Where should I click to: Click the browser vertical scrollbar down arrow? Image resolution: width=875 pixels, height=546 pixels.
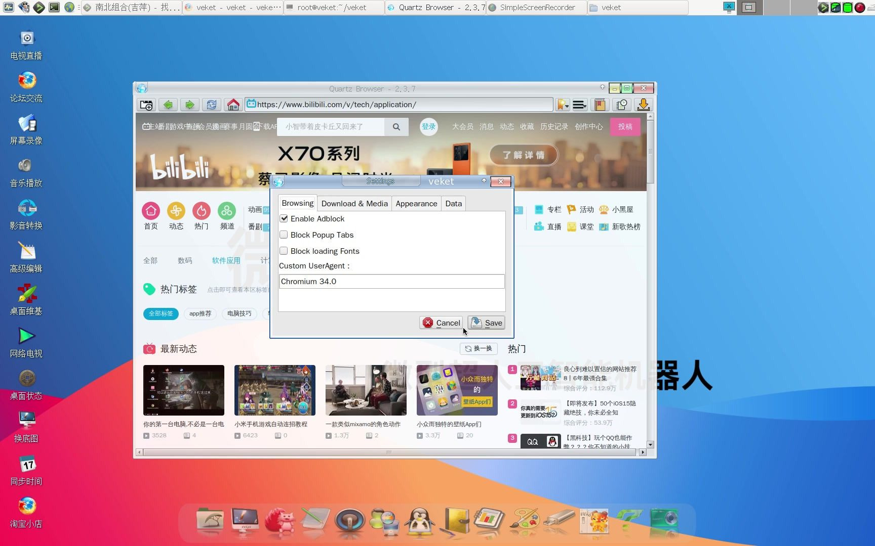[651, 444]
